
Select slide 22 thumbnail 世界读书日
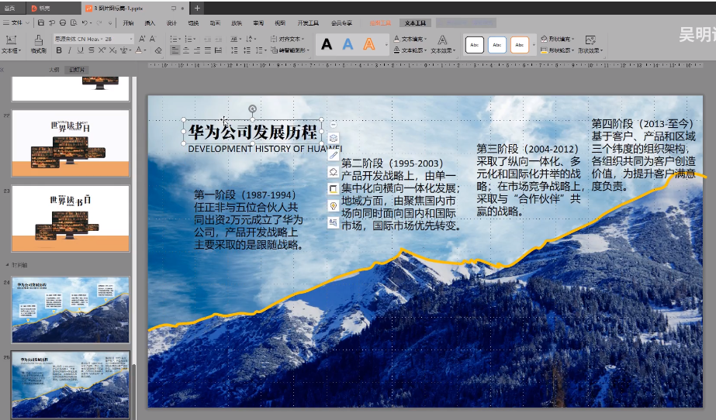tap(71, 143)
